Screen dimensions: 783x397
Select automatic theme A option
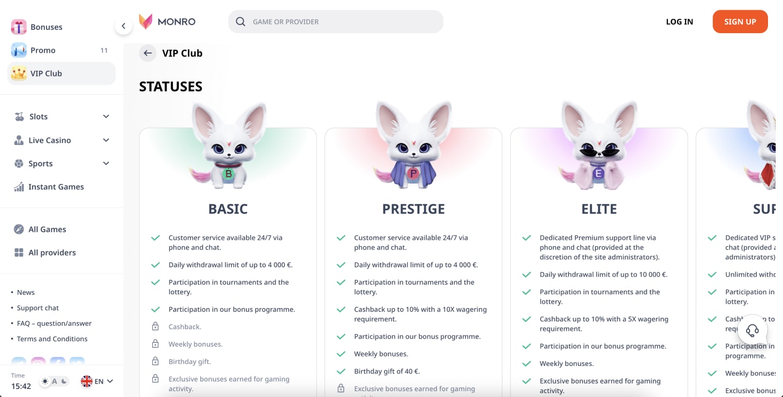pos(55,381)
